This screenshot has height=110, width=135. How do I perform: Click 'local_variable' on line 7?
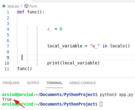(65, 46)
